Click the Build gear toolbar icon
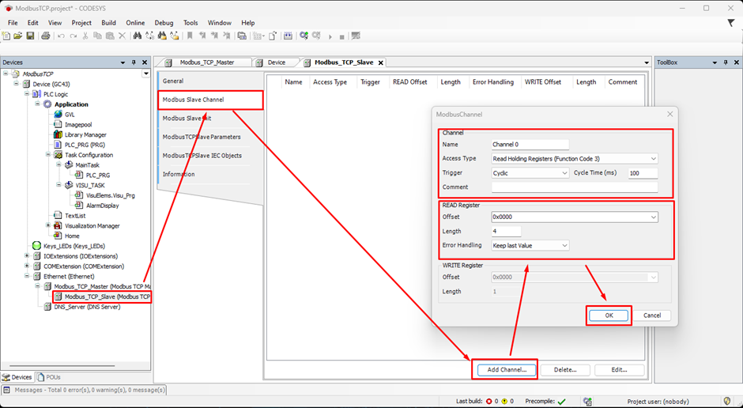The image size is (743, 408). pos(304,36)
